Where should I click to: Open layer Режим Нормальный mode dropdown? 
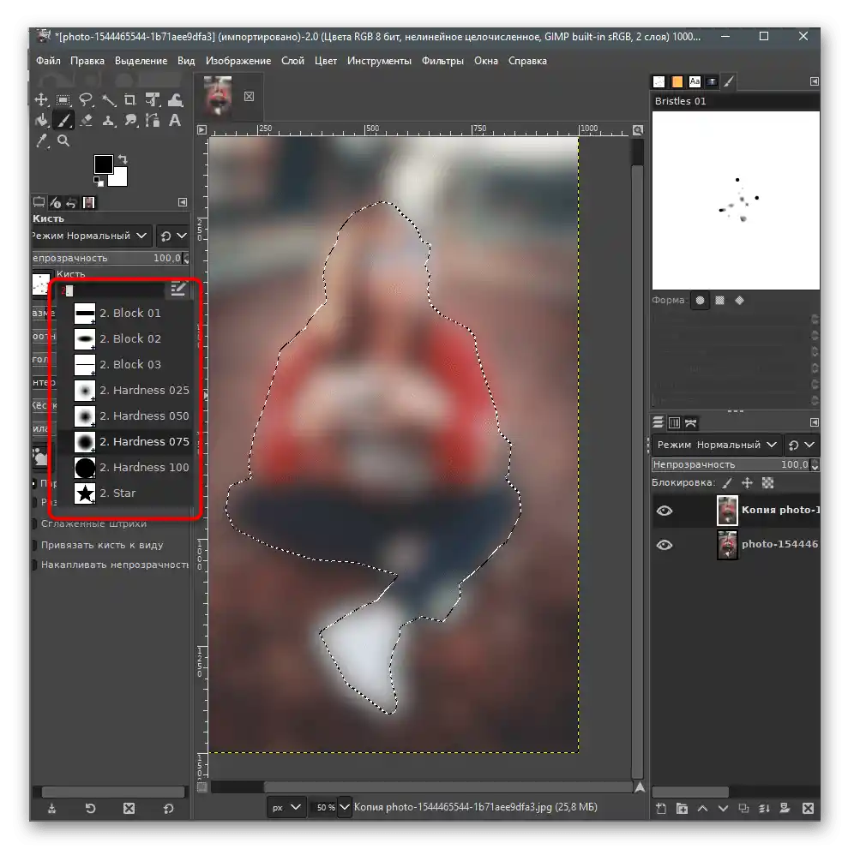[717, 445]
